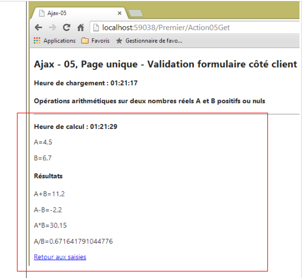
Task: Click the A+B=11,2 result line
Action: point(49,194)
